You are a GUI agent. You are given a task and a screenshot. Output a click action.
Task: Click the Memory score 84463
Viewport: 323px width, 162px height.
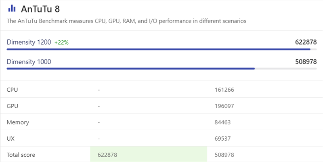coord(223,122)
